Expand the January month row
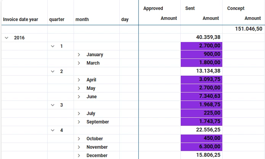Image resolution: width=265 pixels, height=159 pixels. point(79,55)
